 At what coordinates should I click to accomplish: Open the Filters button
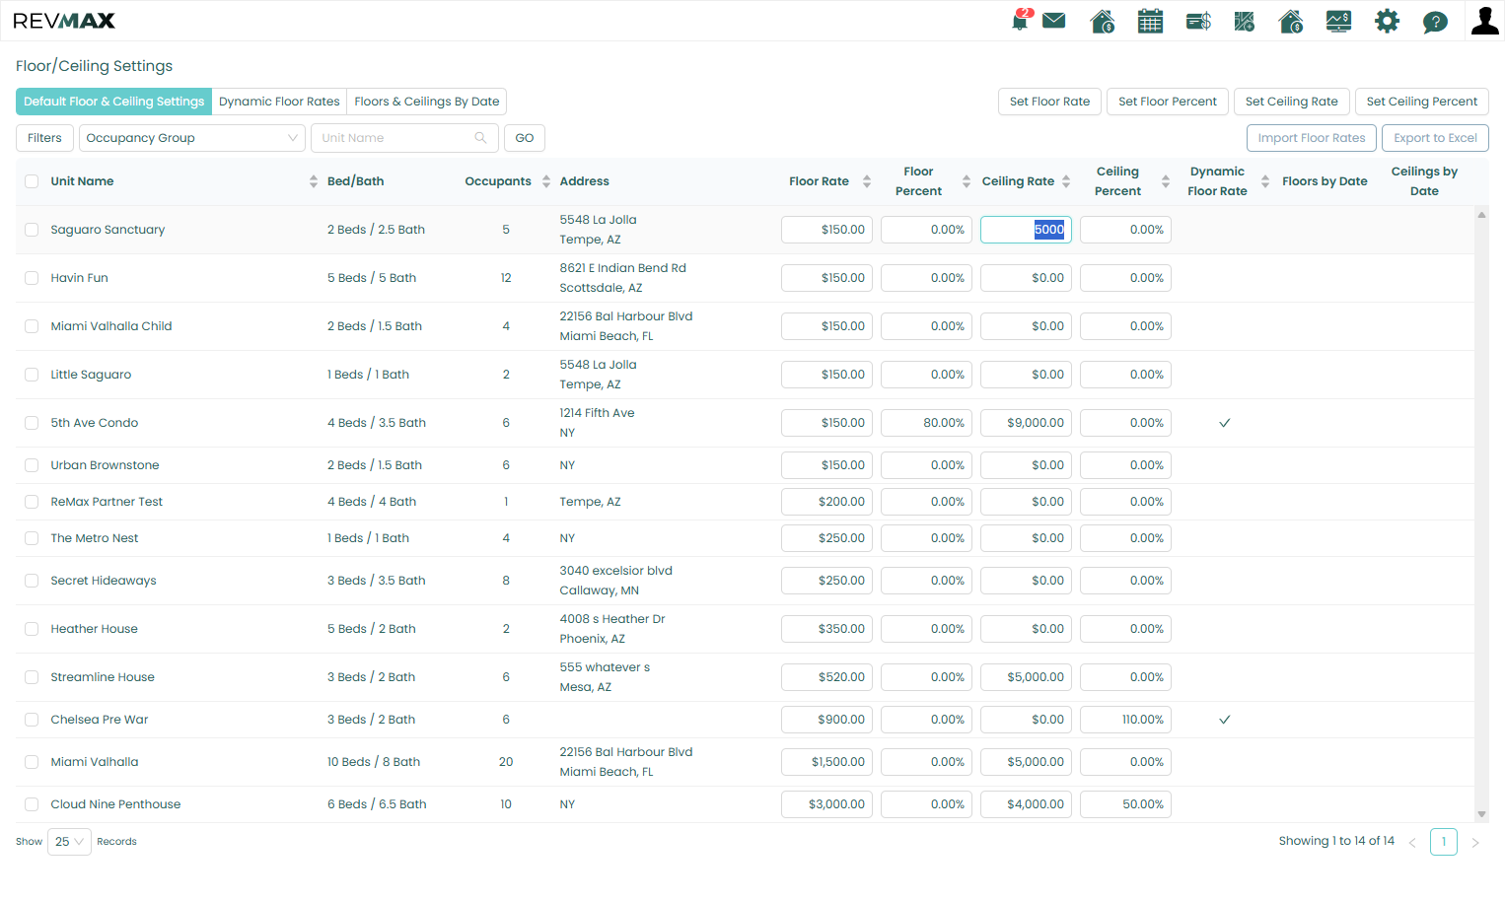tap(44, 138)
